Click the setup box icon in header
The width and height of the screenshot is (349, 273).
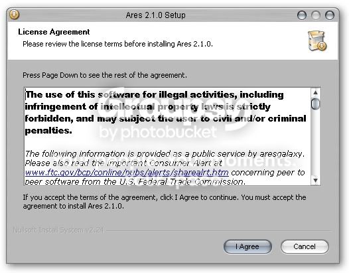317,41
